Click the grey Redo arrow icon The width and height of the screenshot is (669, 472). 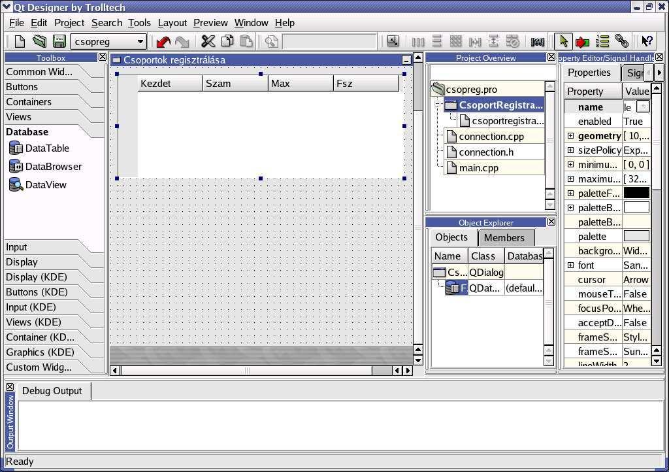(182, 41)
